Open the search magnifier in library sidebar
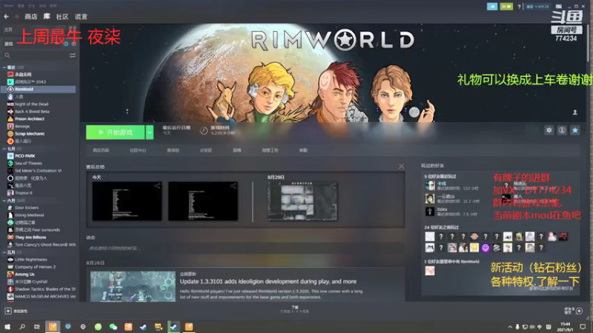 (x=7, y=55)
